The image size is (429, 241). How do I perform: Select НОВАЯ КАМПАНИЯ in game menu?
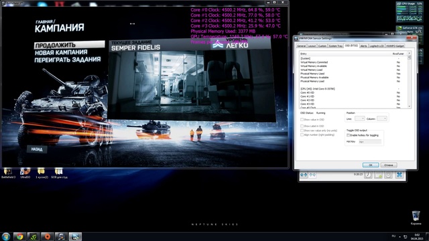coord(61,52)
